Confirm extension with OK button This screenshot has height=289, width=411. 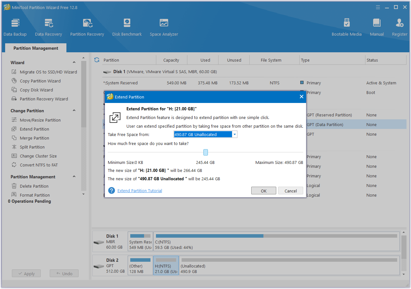tap(263, 191)
